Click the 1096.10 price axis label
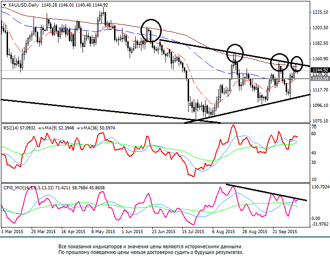 (x=320, y=106)
